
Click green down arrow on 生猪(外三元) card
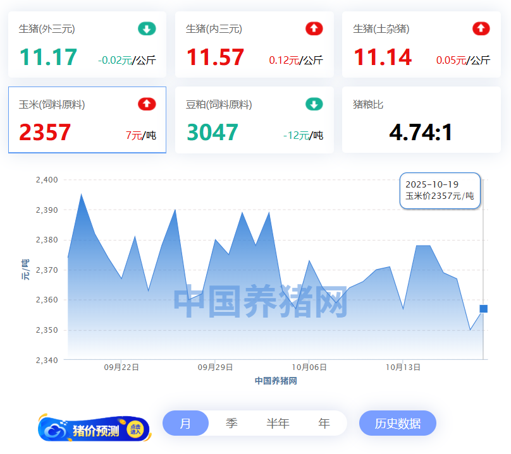pos(147,28)
